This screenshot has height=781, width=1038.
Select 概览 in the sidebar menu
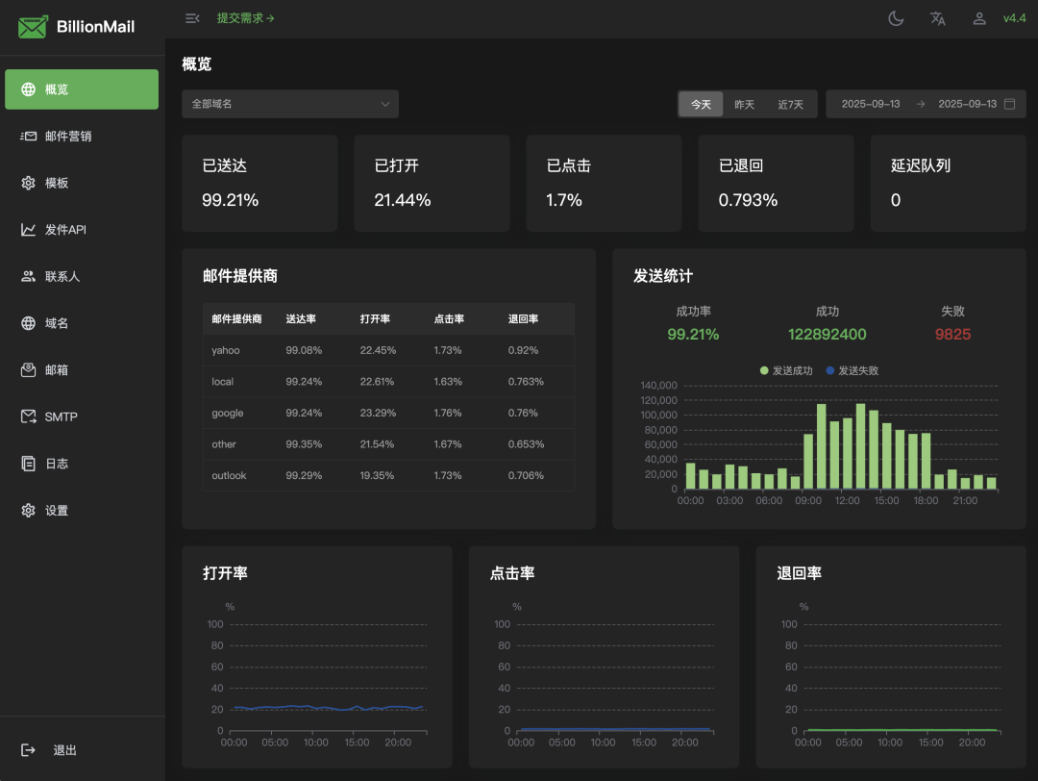53,88
